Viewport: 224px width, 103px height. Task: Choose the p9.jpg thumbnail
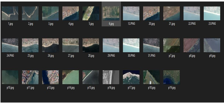[x=212, y=45]
